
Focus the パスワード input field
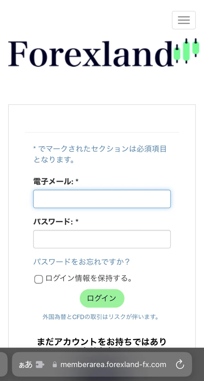tap(102, 239)
